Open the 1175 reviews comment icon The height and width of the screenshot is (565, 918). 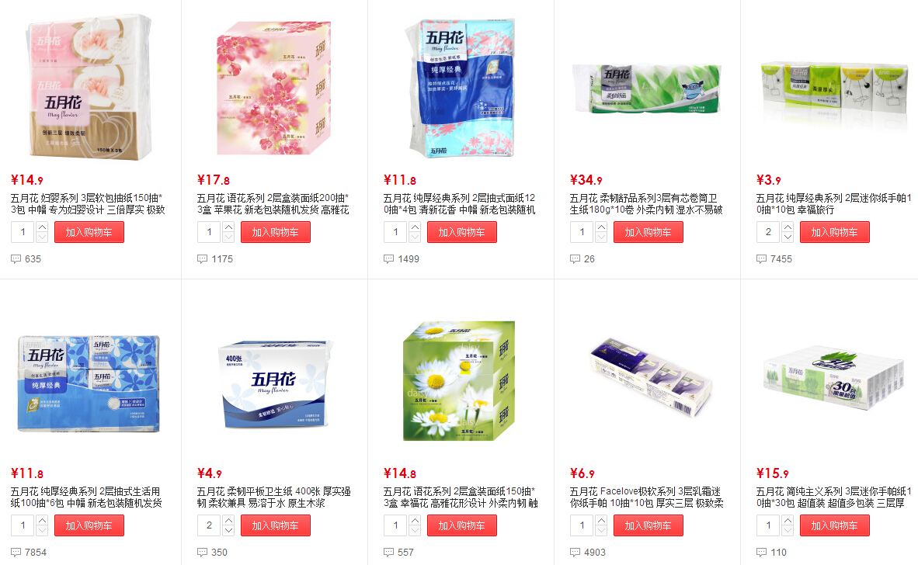point(202,258)
